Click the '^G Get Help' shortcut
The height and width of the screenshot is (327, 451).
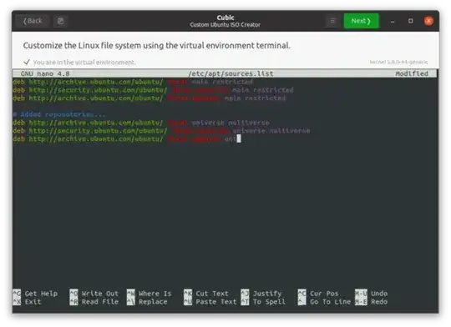[35, 294]
